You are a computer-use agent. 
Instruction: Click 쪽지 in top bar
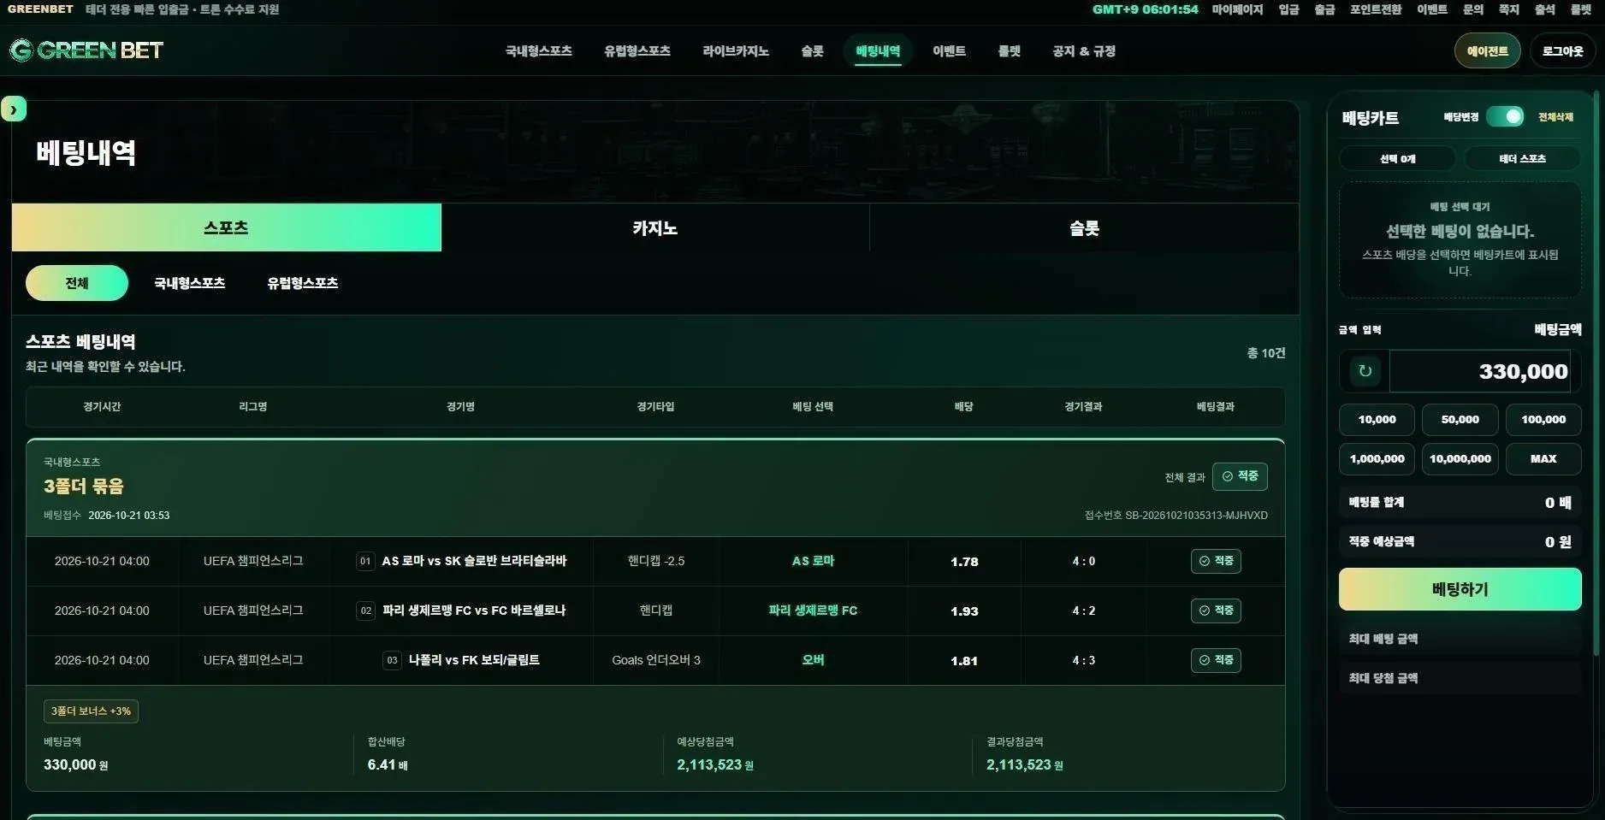(x=1509, y=9)
